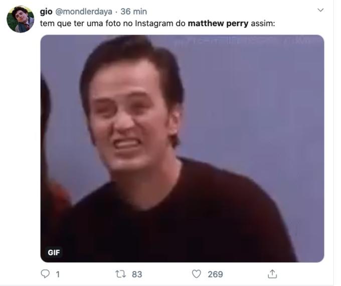Play the GIF of the grimacing man
The width and height of the screenshot is (341, 286).
tap(182, 149)
